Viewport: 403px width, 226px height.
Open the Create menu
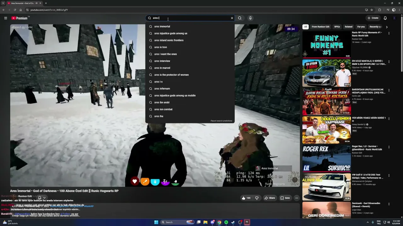[373, 18]
